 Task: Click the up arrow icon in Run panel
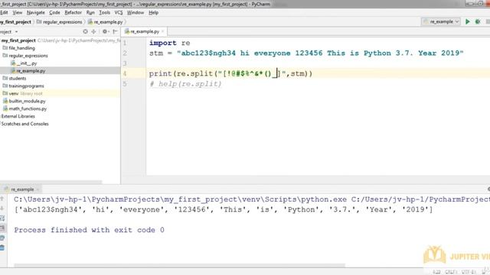(2, 199)
